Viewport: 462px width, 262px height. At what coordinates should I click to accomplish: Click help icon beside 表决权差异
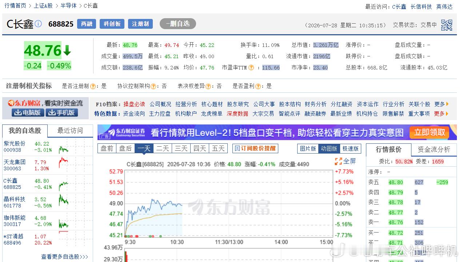click(209, 86)
